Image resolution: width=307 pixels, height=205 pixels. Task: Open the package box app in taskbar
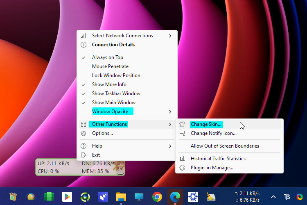13,196
